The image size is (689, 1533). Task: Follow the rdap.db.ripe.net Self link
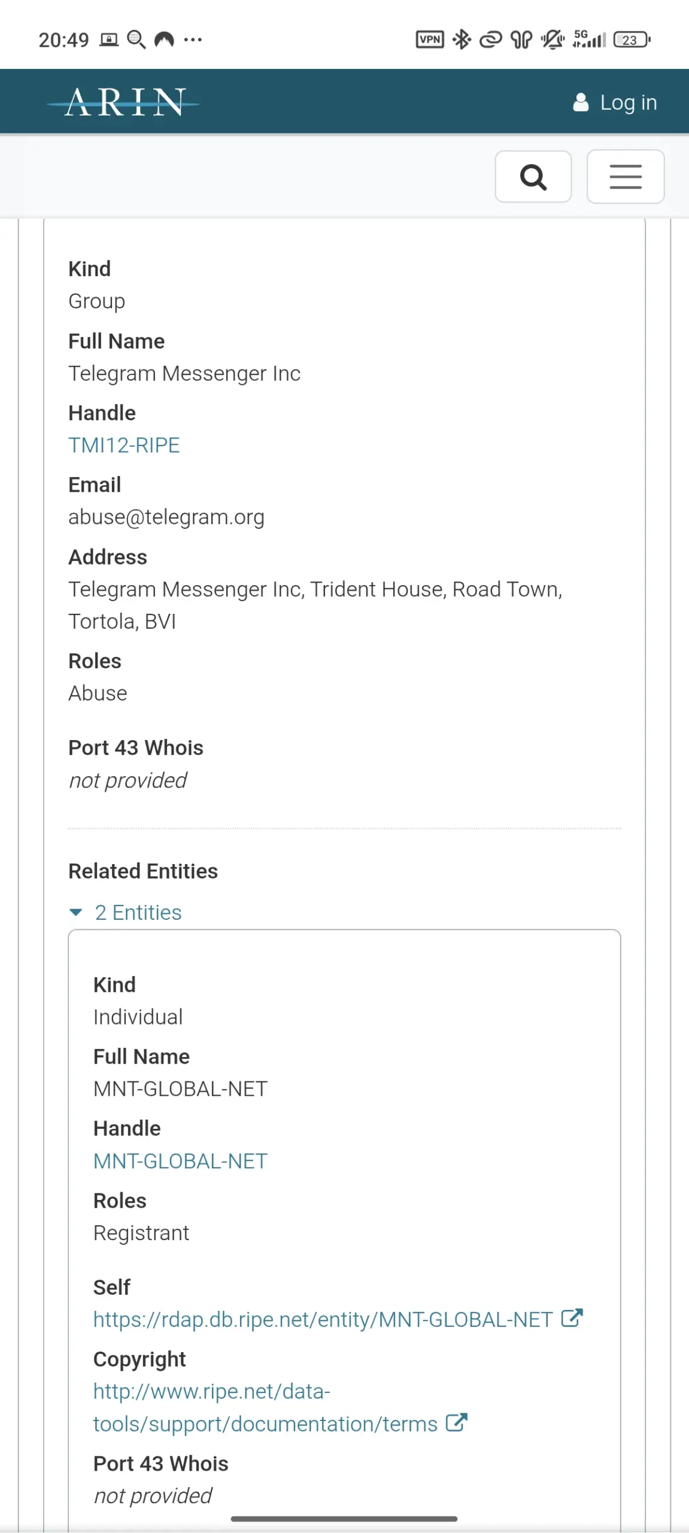pyautogui.click(x=323, y=1320)
